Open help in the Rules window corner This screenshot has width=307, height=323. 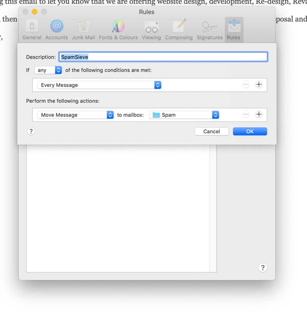263,268
